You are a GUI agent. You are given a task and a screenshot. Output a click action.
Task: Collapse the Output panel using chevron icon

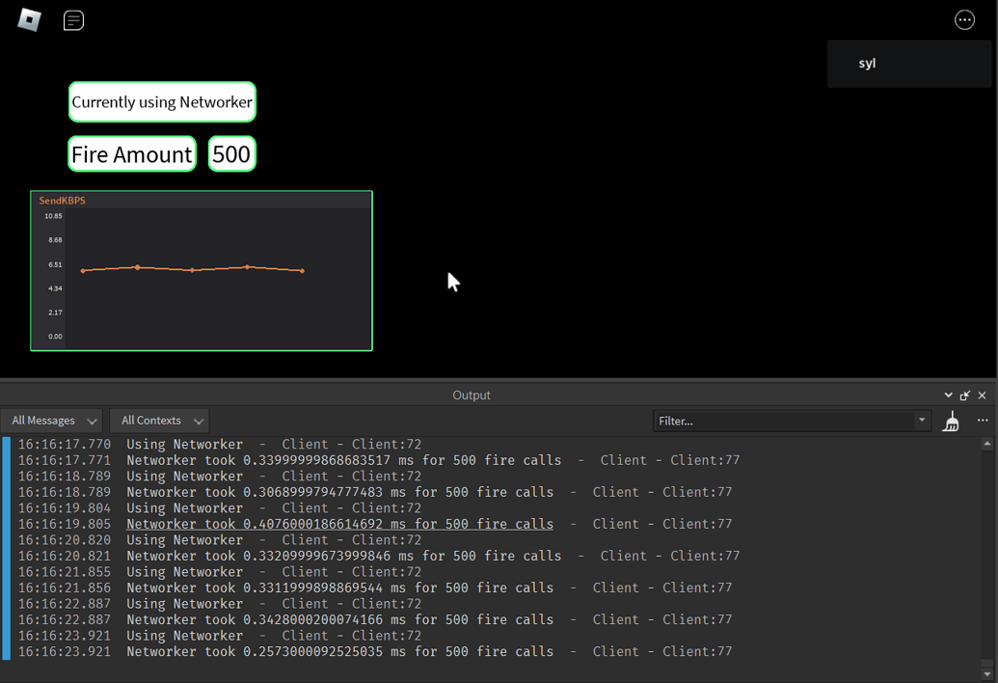[949, 396]
